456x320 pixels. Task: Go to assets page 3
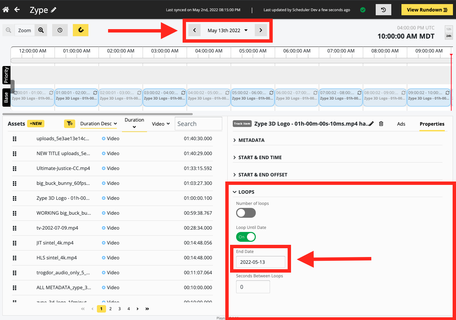[120, 309]
